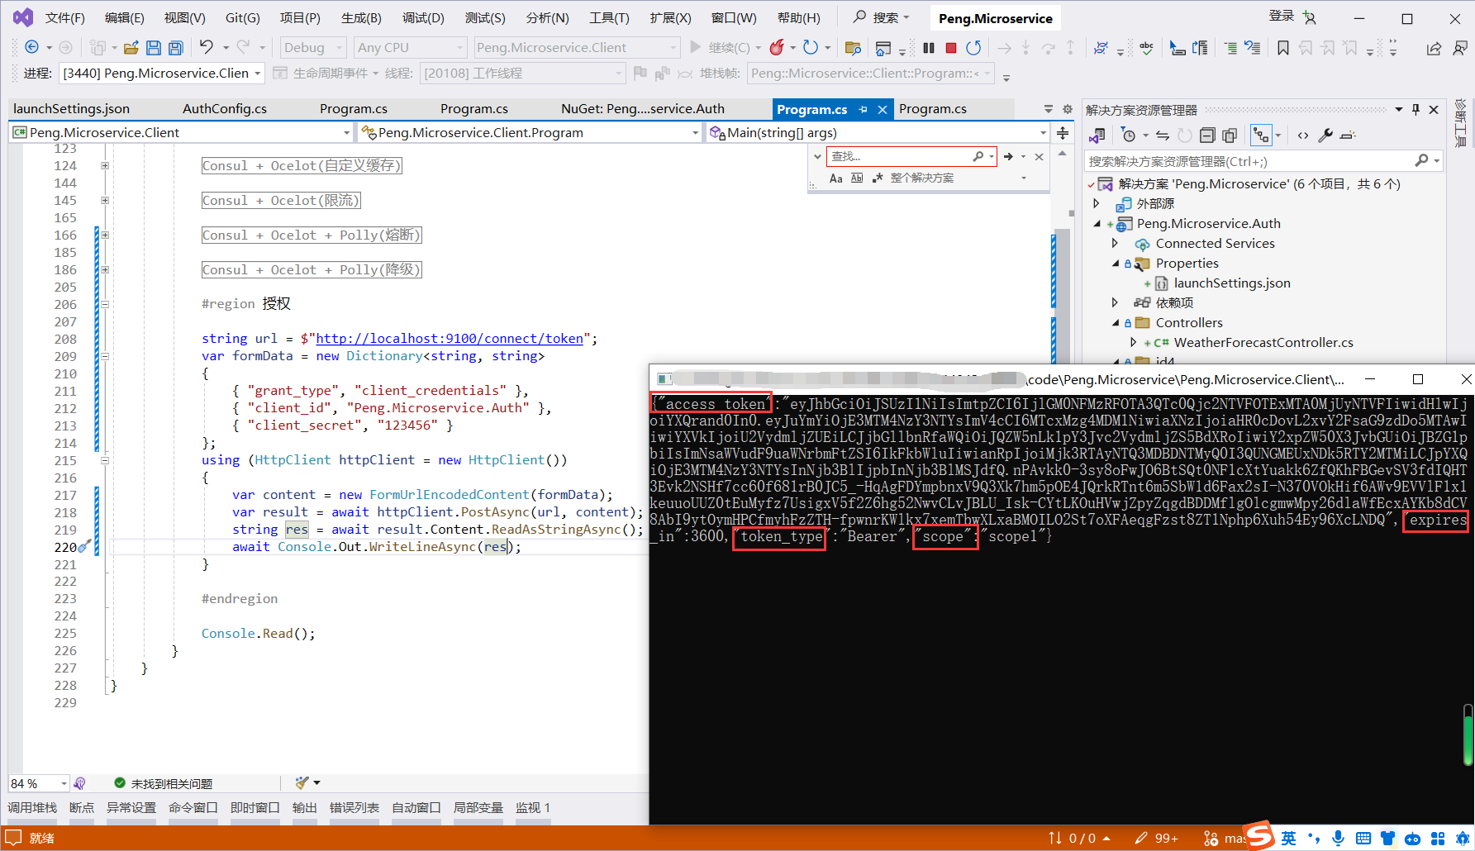
Task: Close the find panel with its X
Action: pos(1040,156)
